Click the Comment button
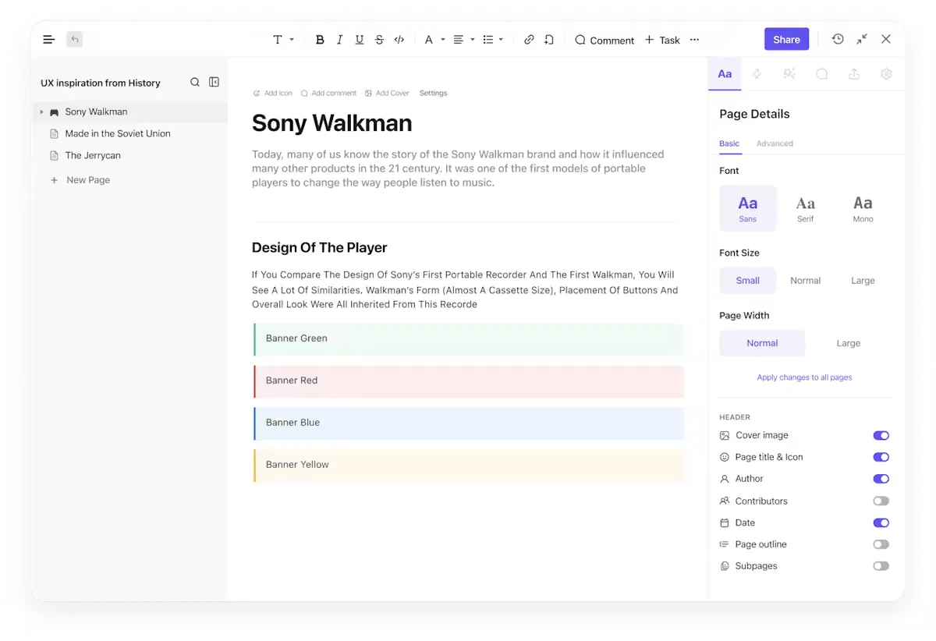936x641 pixels. 604,40
